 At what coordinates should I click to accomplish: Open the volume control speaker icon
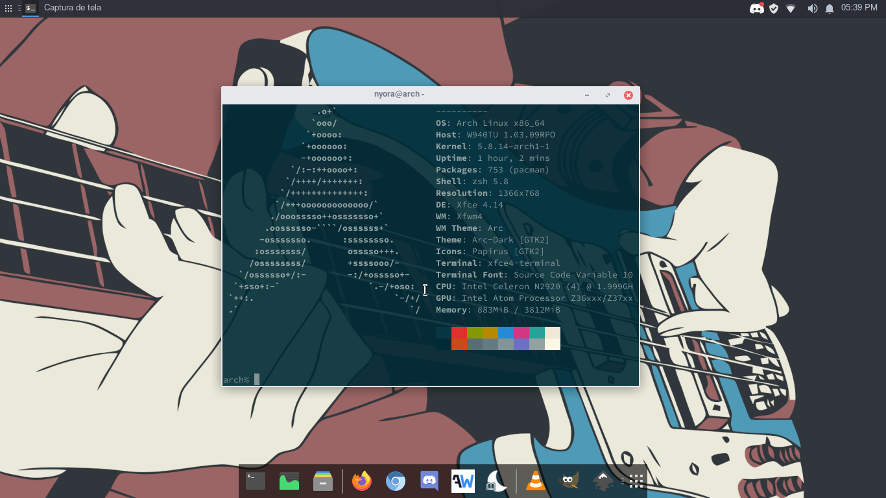pyautogui.click(x=812, y=8)
